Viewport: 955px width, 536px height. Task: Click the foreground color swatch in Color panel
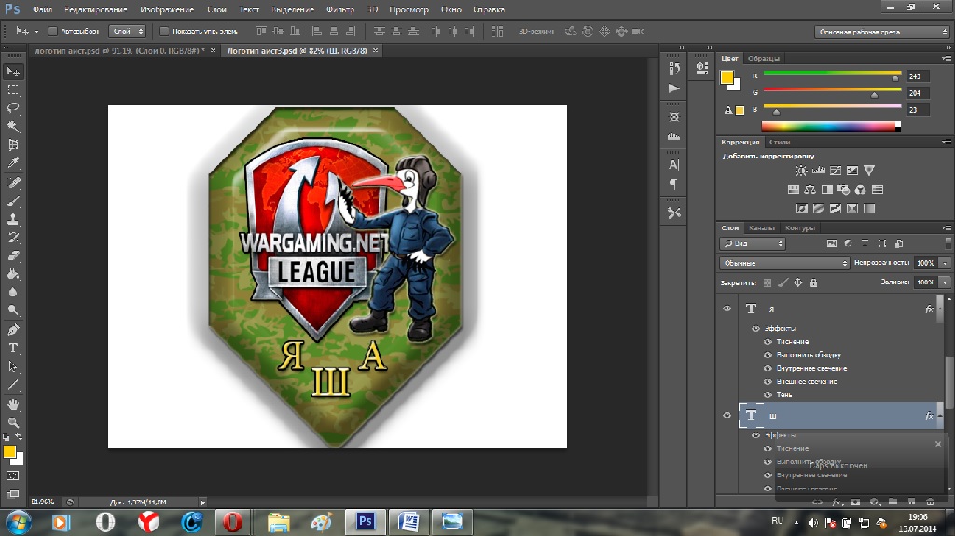tap(727, 77)
